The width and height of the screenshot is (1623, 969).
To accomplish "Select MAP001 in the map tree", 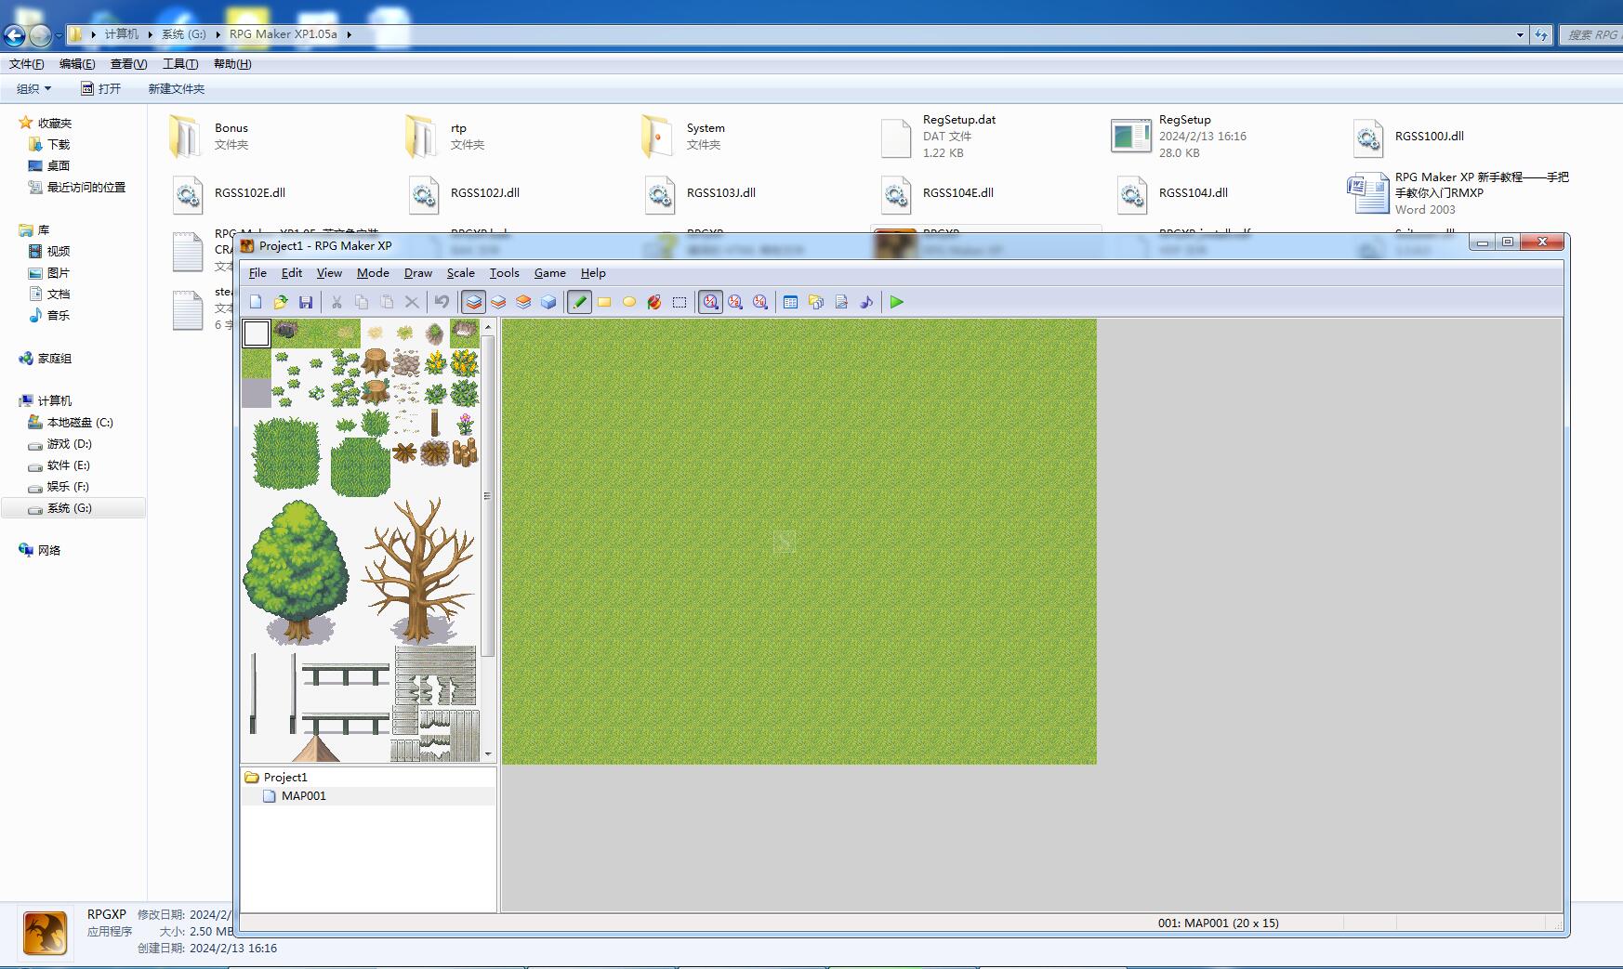I will [304, 796].
